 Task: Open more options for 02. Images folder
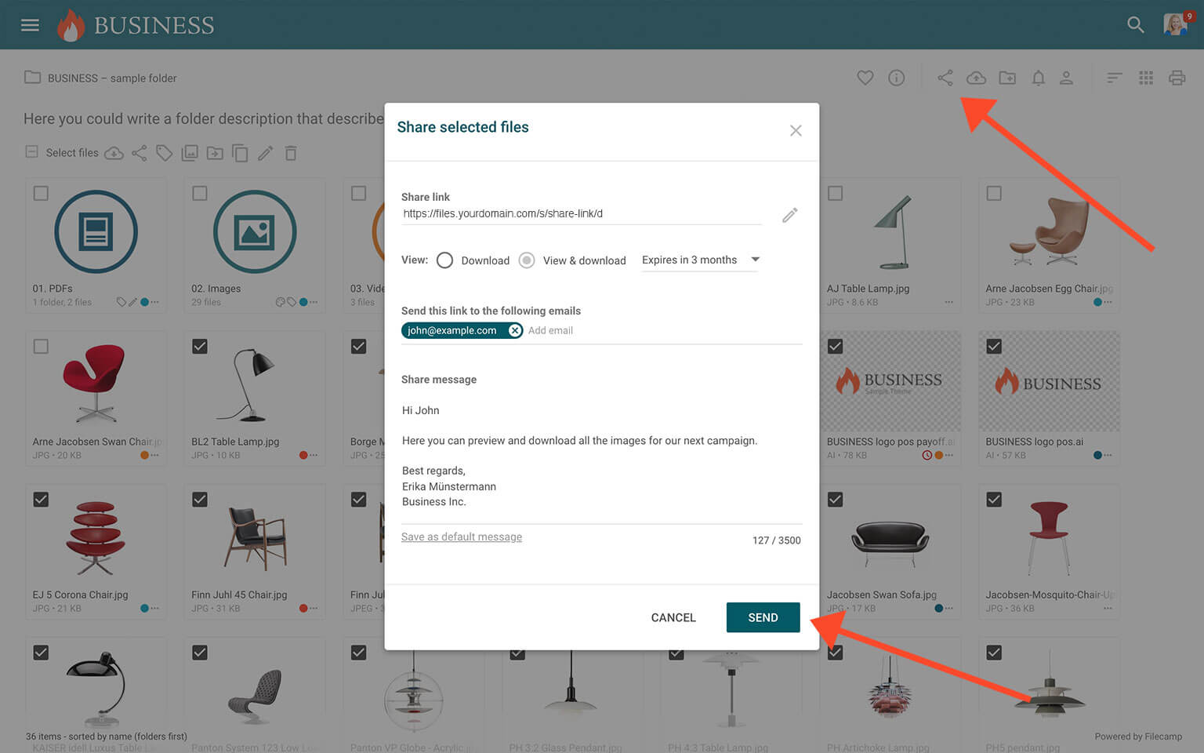[x=314, y=302]
